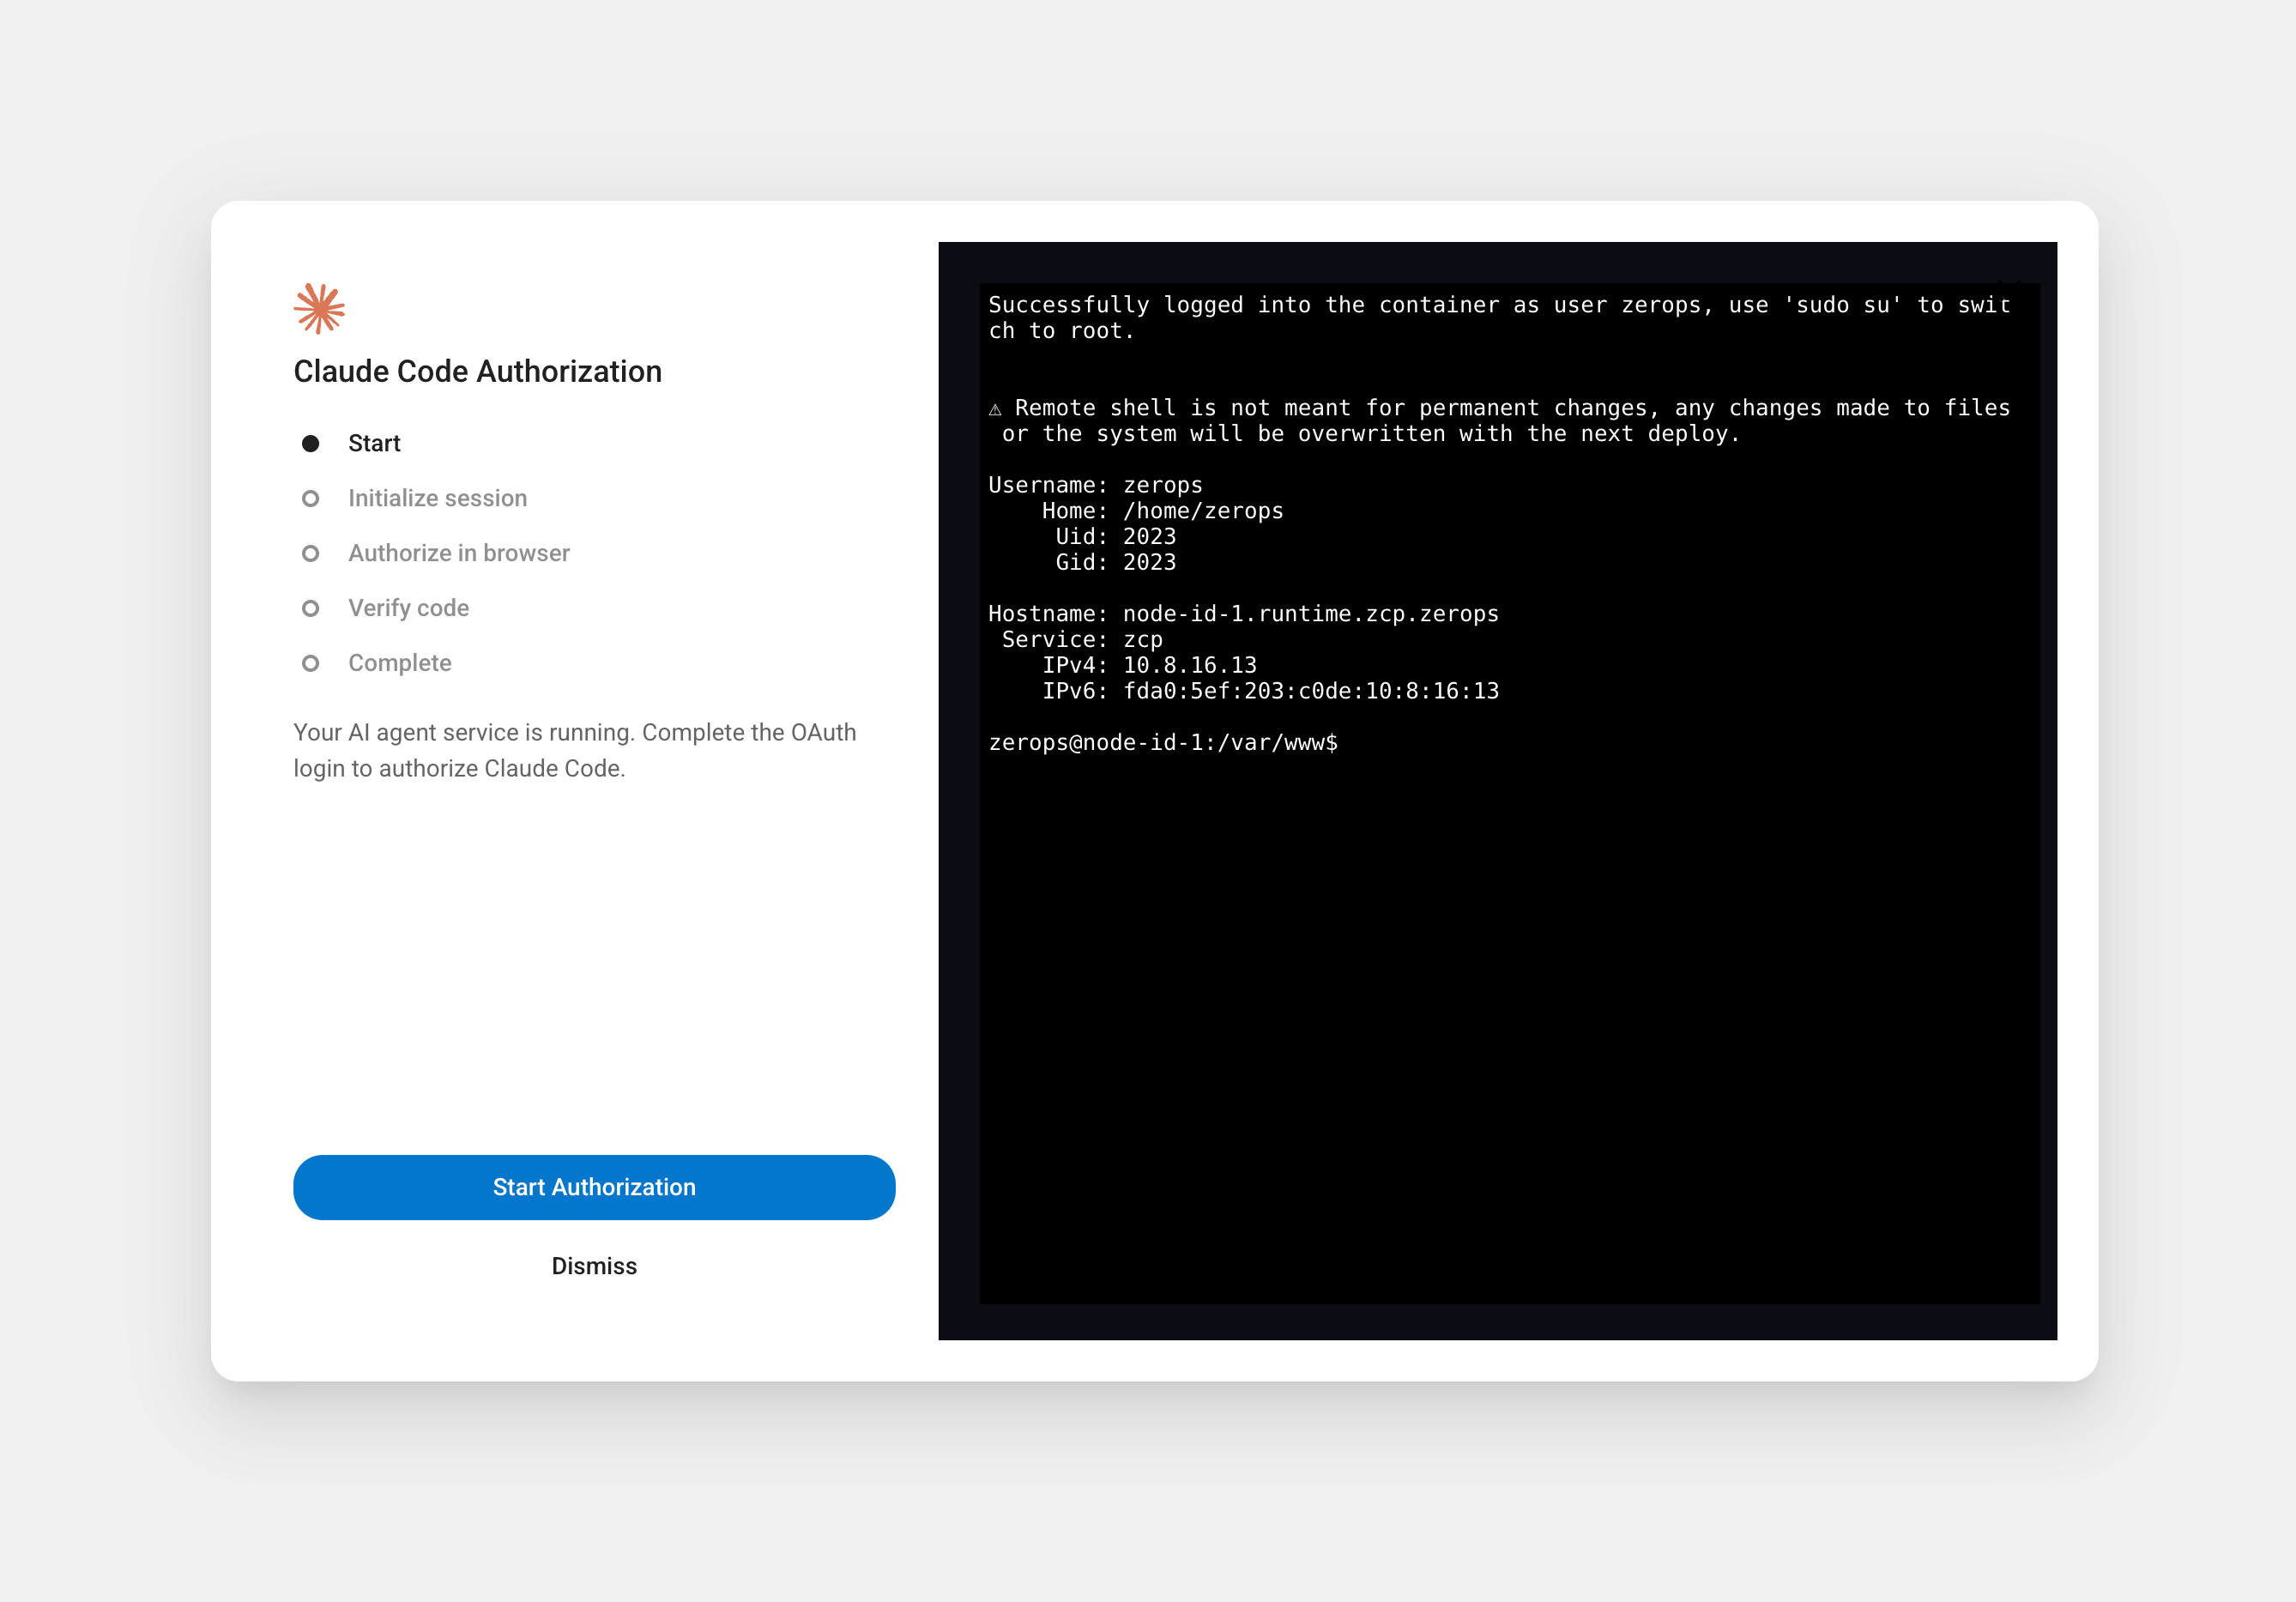Dismiss the authorization dialog
Image resolution: width=2296 pixels, height=1602 pixels.
point(594,1266)
